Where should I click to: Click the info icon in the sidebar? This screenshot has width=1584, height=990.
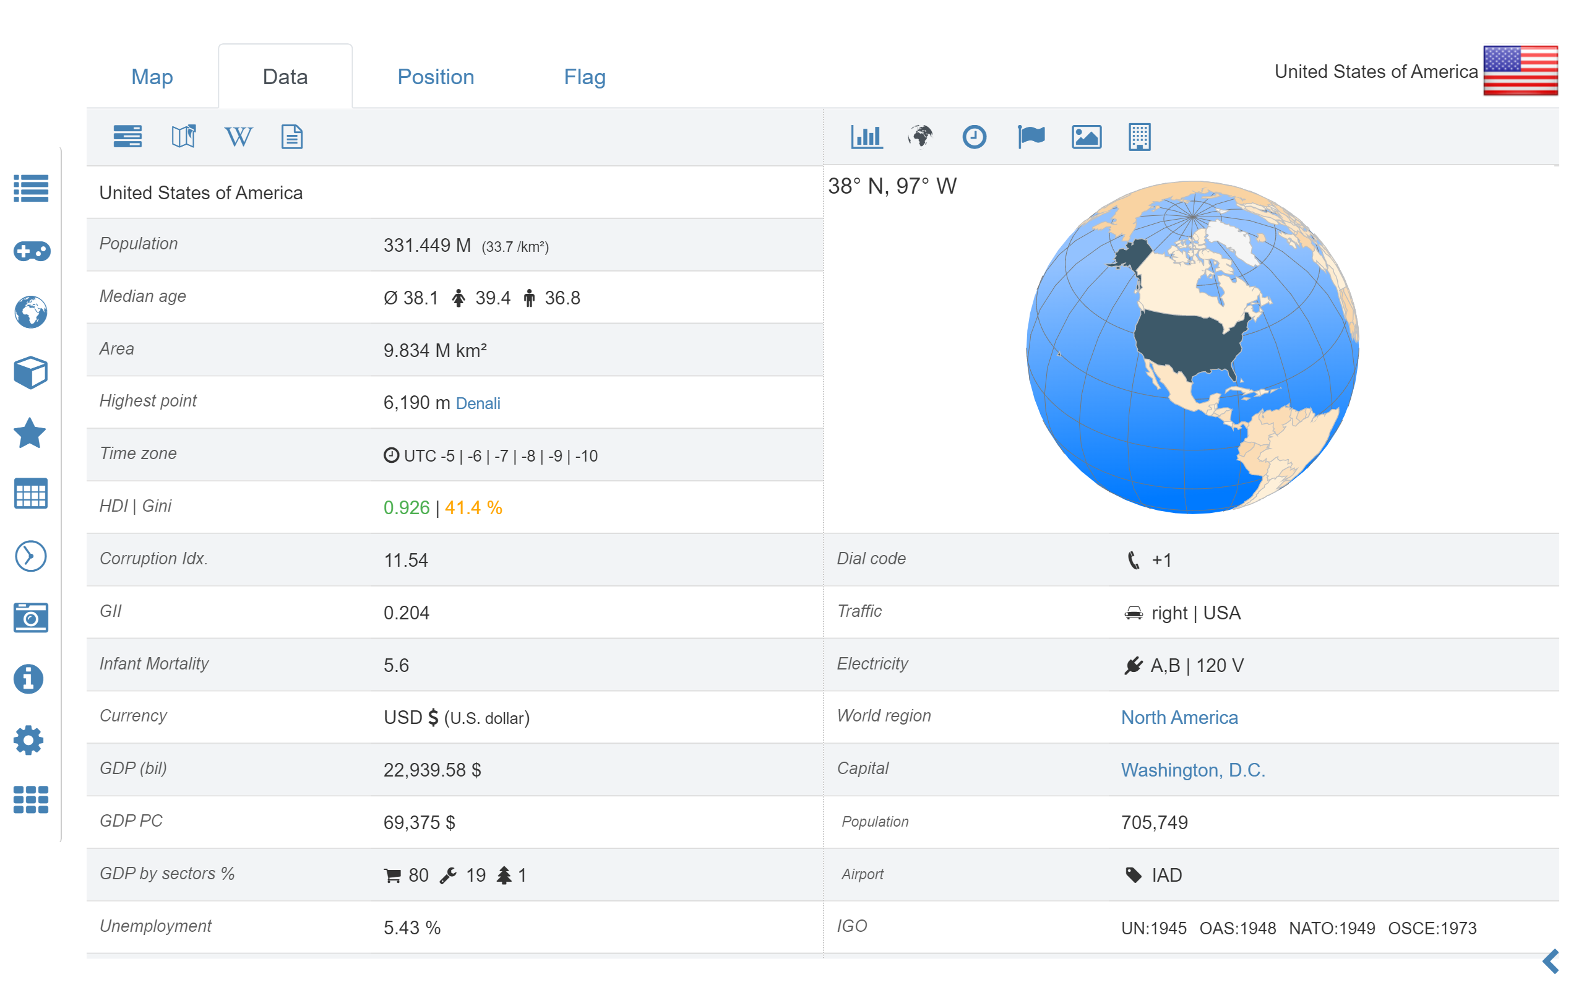[29, 679]
